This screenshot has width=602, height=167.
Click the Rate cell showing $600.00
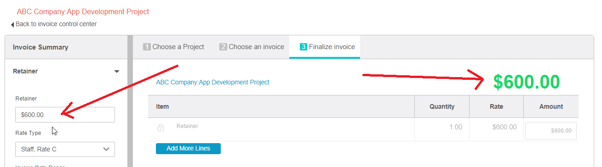pyautogui.click(x=496, y=127)
